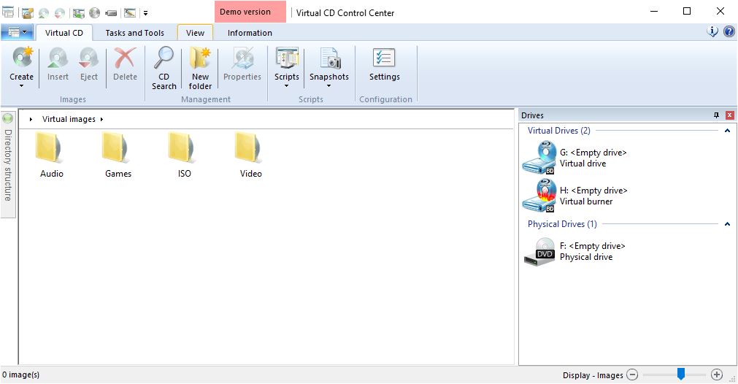Click the quick access green copy icon
Screen dimensions: 738x384
pos(79,12)
